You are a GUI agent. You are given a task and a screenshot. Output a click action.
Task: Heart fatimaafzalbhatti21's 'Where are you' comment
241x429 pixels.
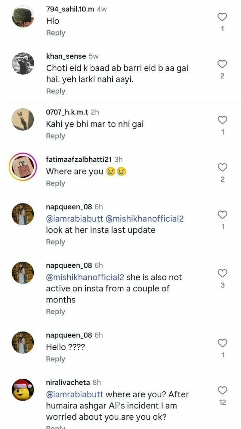(x=222, y=167)
